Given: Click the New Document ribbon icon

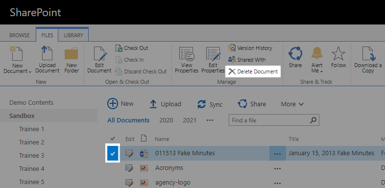Looking at the screenshot, I should click(17, 54).
